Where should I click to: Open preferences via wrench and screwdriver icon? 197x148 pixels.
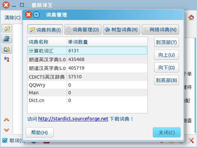click(191, 140)
